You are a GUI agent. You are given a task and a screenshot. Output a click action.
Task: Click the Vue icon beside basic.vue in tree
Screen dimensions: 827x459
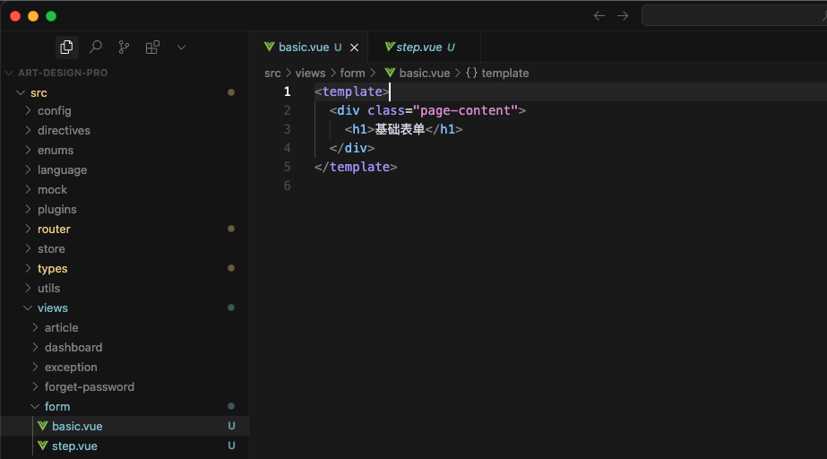coord(43,426)
